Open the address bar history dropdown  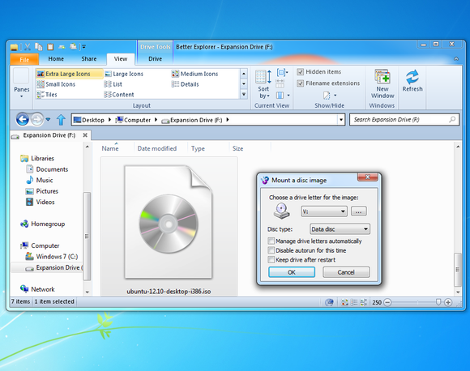click(x=341, y=120)
